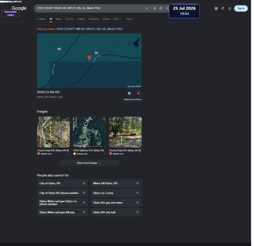This screenshot has height=246, width=254.
Task: Switch to AI Mode tab
Action: [42, 19]
